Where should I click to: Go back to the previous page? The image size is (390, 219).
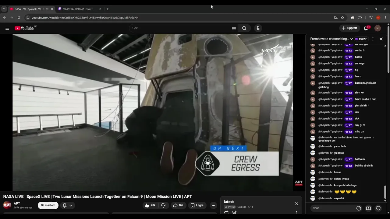(x=5, y=18)
